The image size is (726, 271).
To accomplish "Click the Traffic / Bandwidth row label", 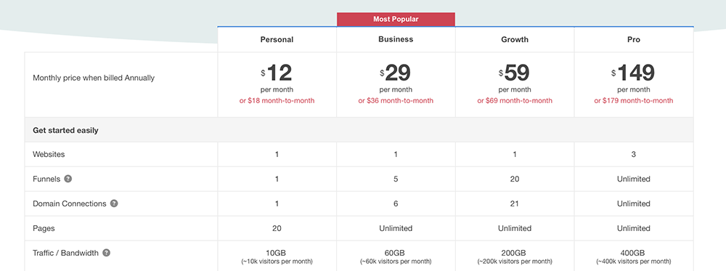I will [x=66, y=253].
